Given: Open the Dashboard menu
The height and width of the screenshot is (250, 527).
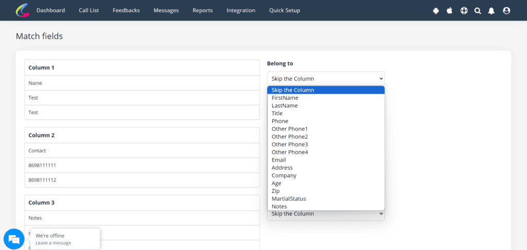Looking at the screenshot, I should [x=50, y=10].
